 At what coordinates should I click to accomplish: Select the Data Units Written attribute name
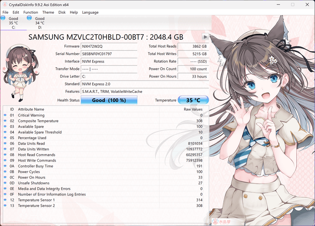point(33,149)
